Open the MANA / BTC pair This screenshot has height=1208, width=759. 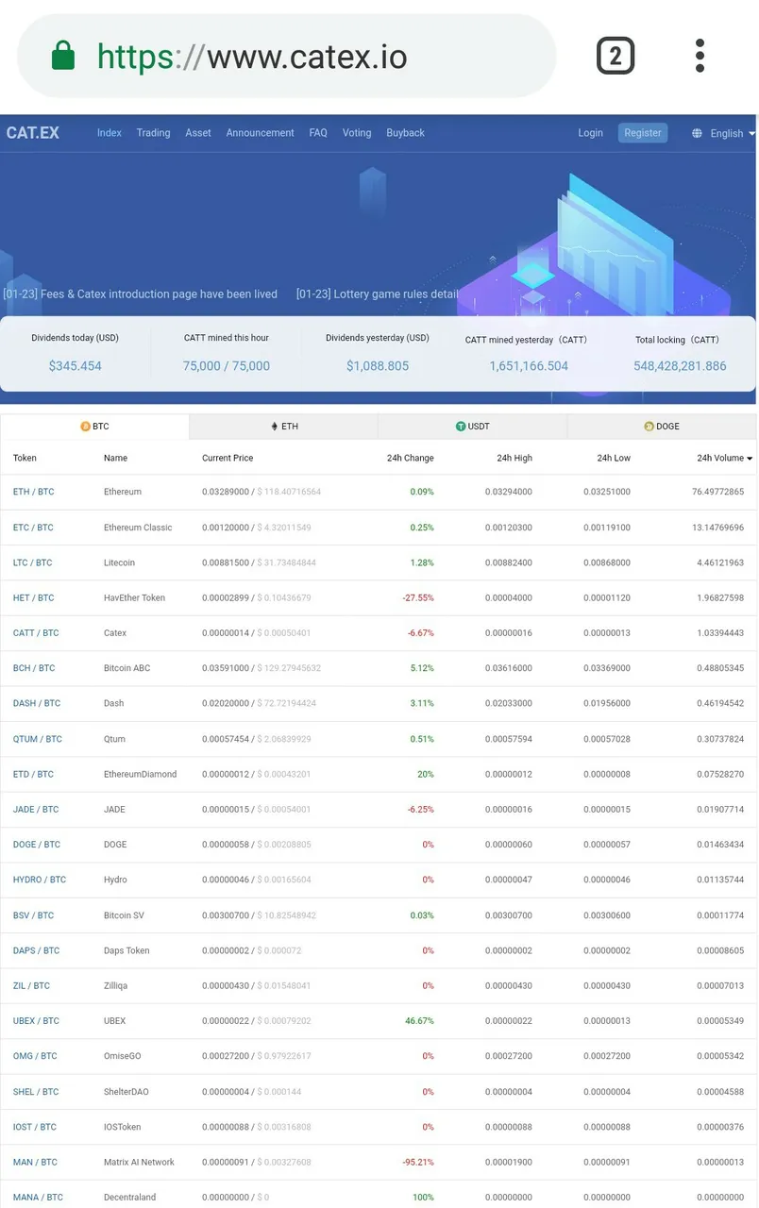click(x=38, y=1198)
